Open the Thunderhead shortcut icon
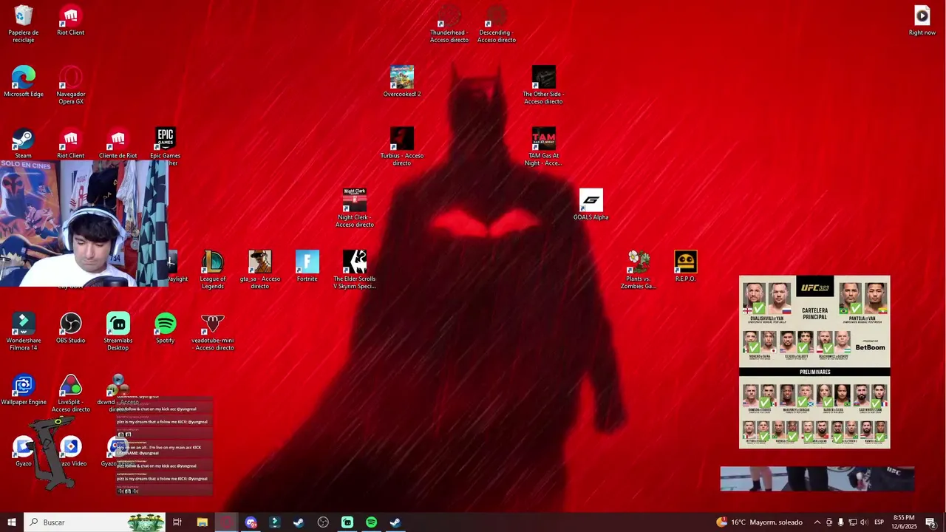 pyautogui.click(x=449, y=24)
